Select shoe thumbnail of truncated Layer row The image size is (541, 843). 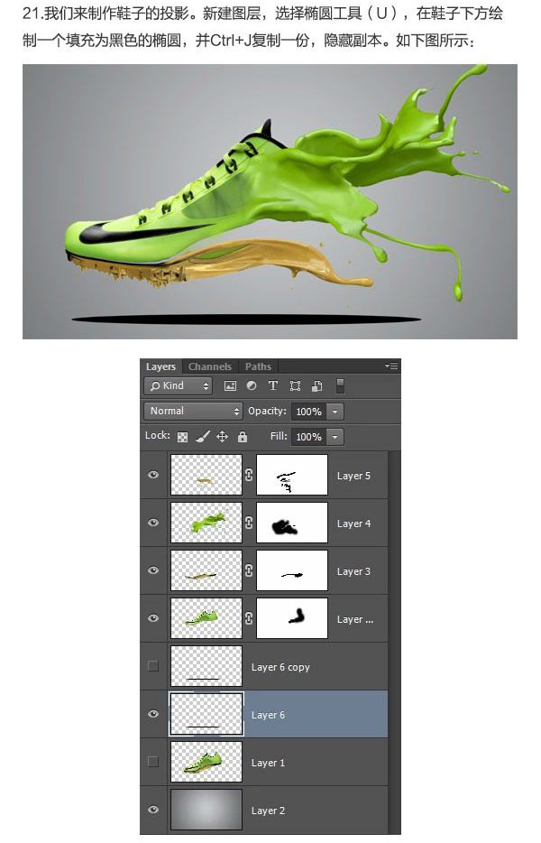point(206,618)
